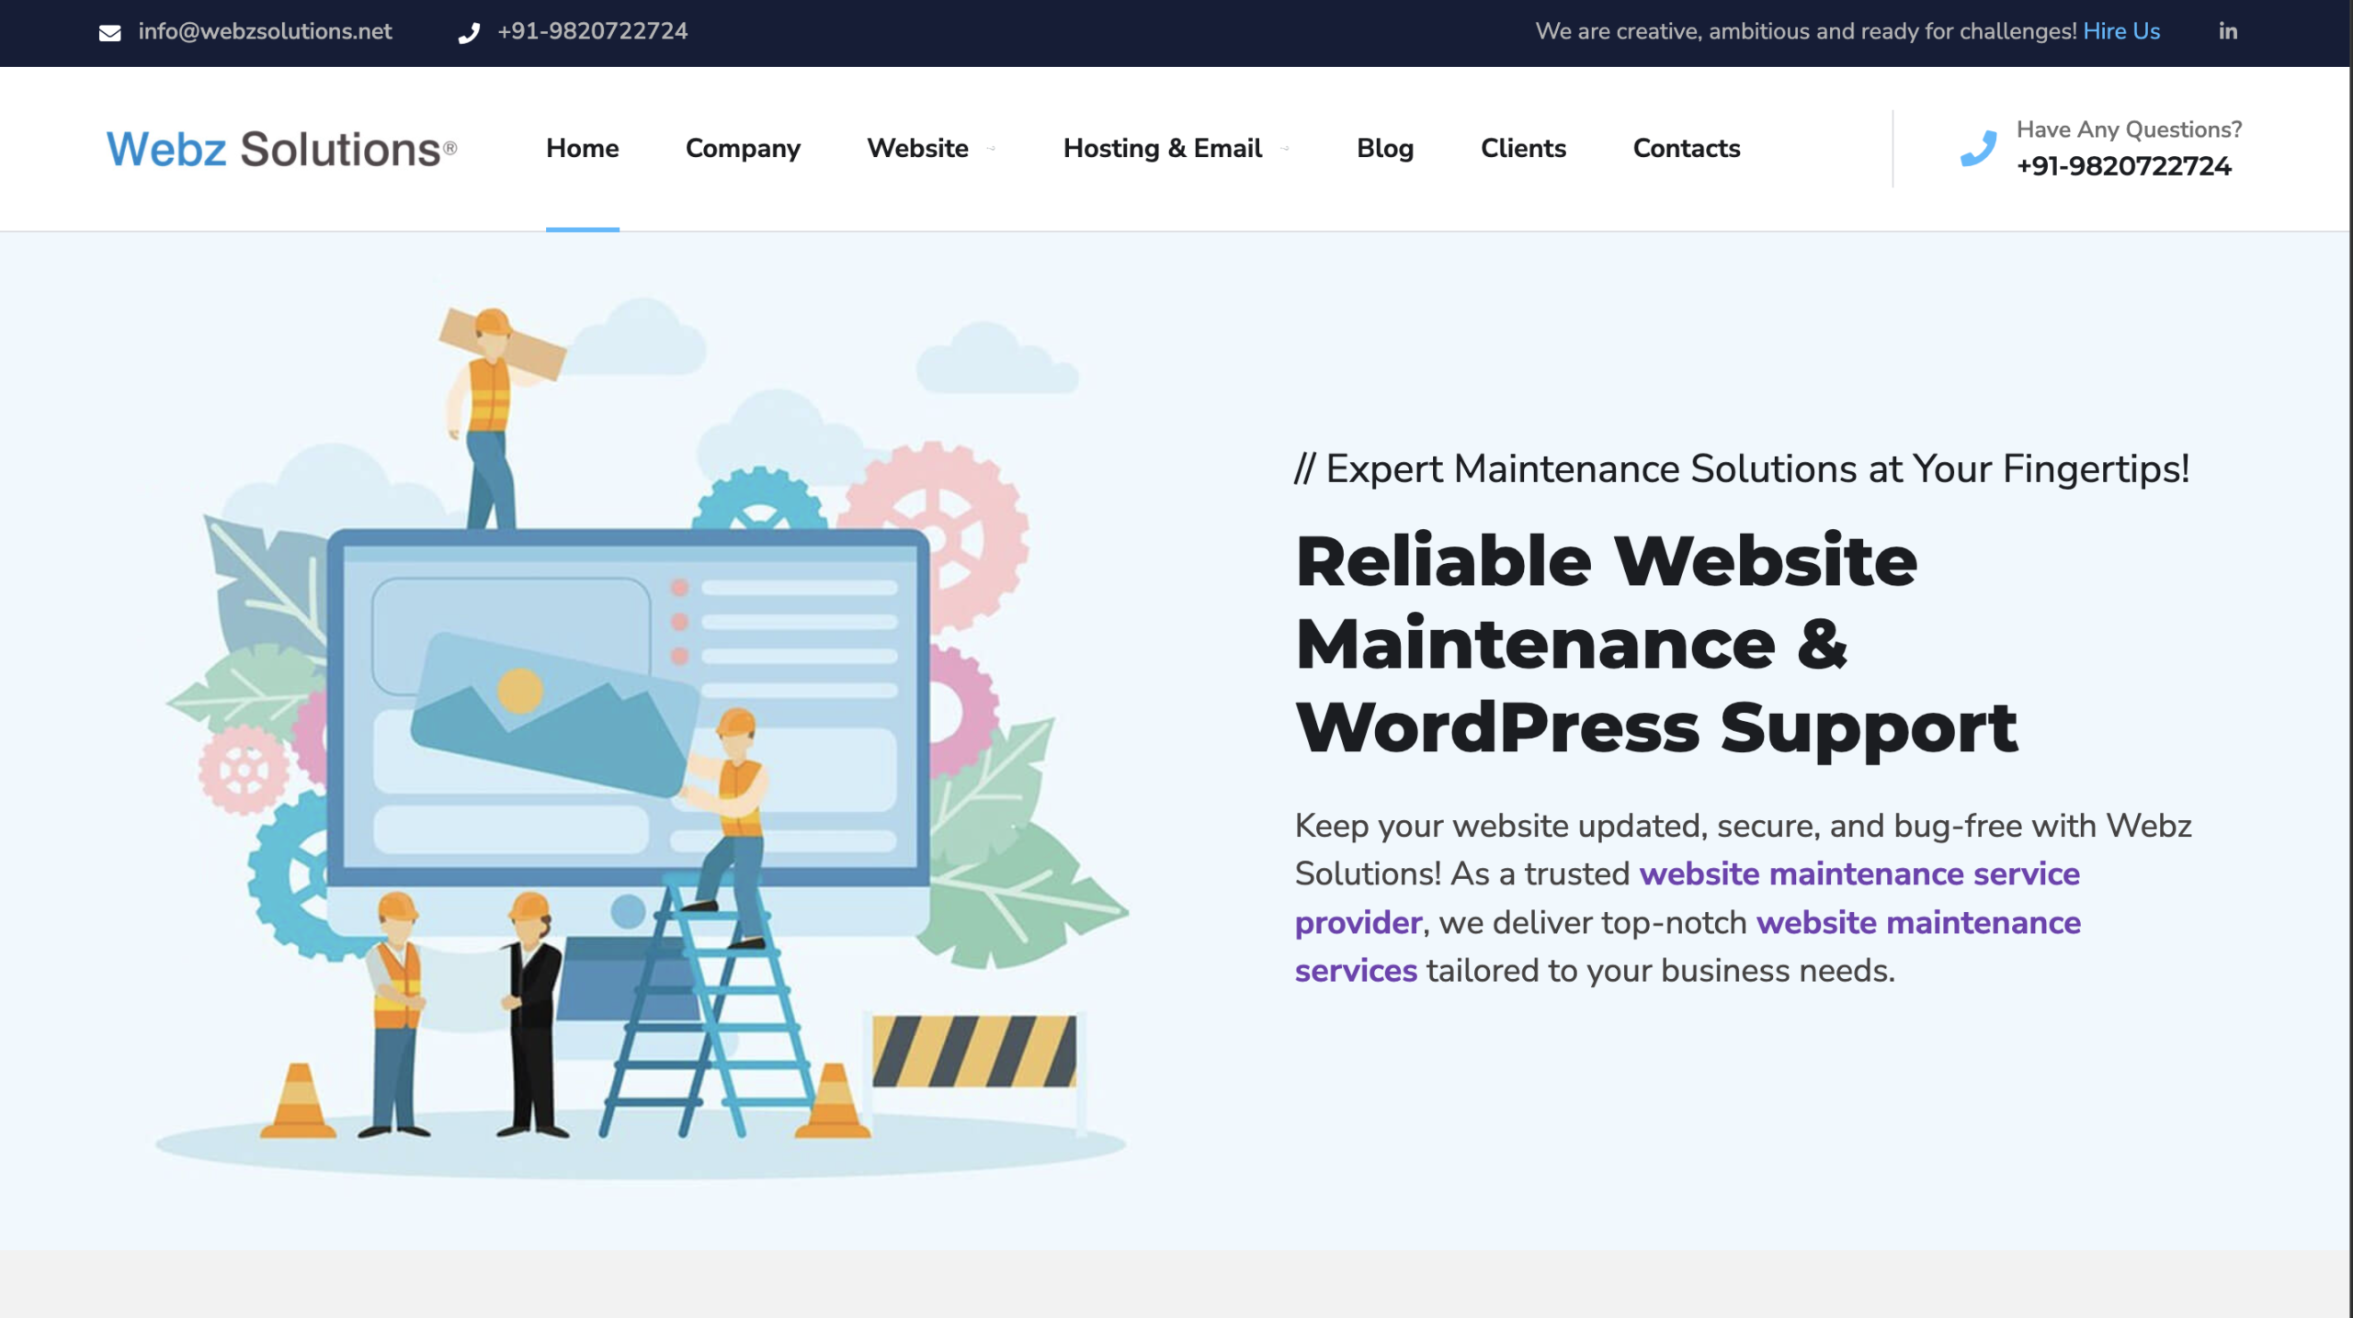This screenshot has width=2353, height=1318.
Task: Follow website maintenance service provider link
Action: pyautogui.click(x=1687, y=897)
